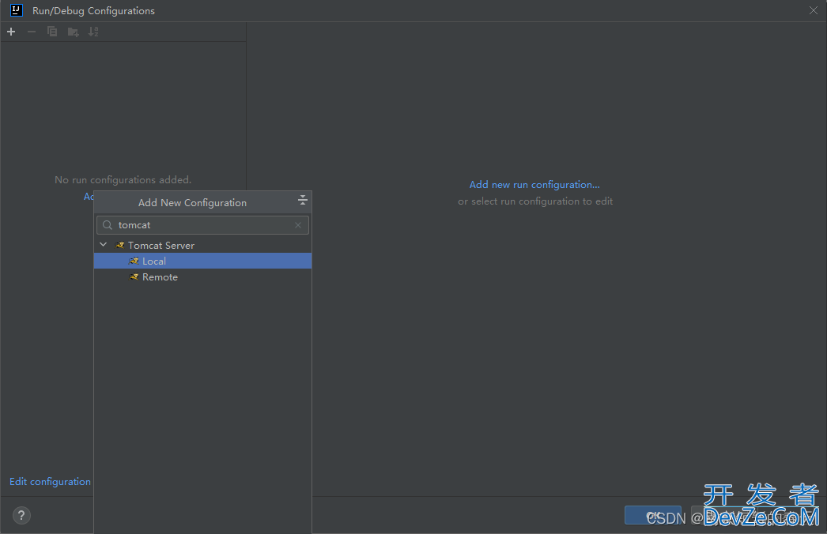Click the Remove Configuration minus icon
The width and height of the screenshot is (827, 534).
pyautogui.click(x=32, y=32)
